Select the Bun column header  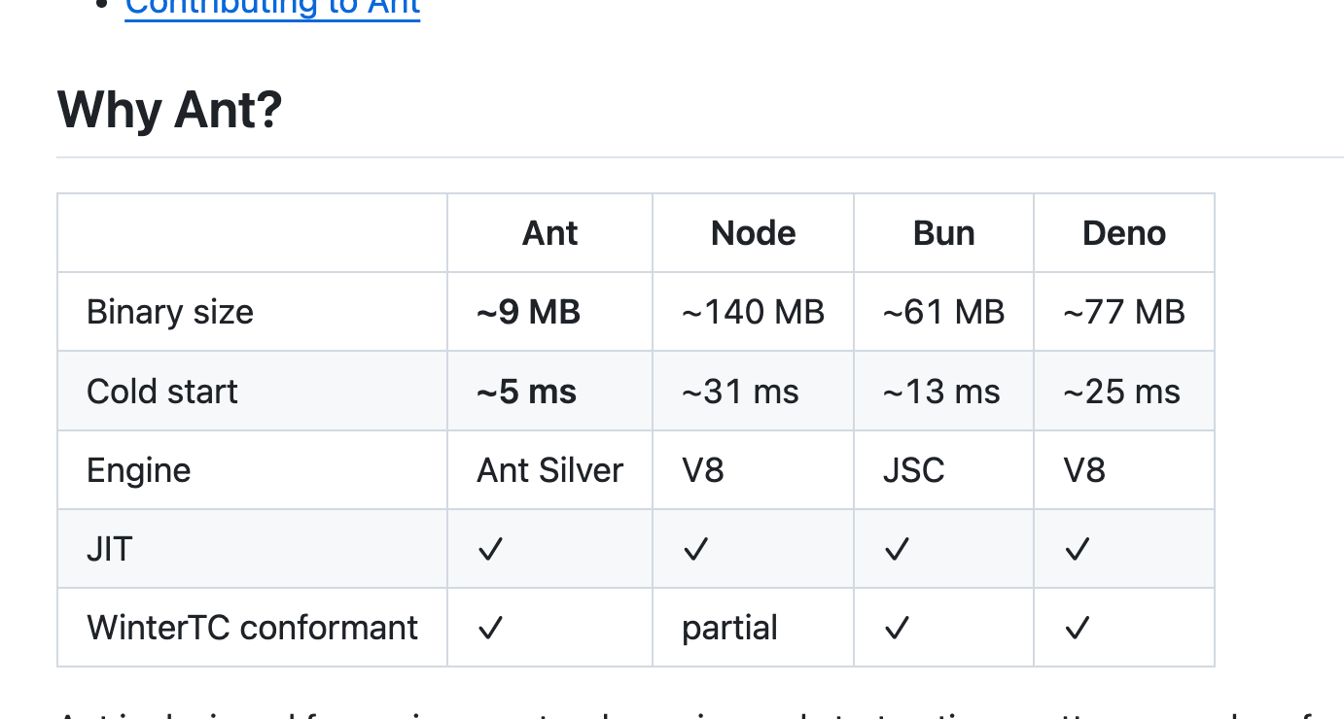943,233
